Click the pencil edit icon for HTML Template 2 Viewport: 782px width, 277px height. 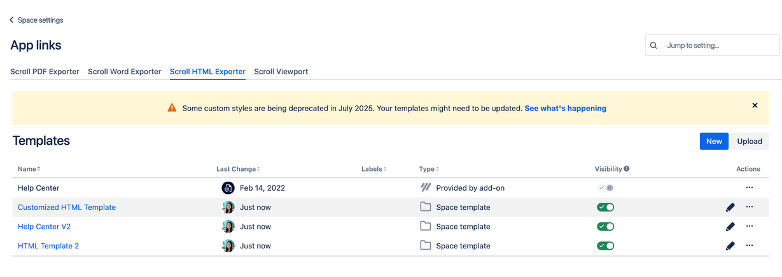[730, 246]
